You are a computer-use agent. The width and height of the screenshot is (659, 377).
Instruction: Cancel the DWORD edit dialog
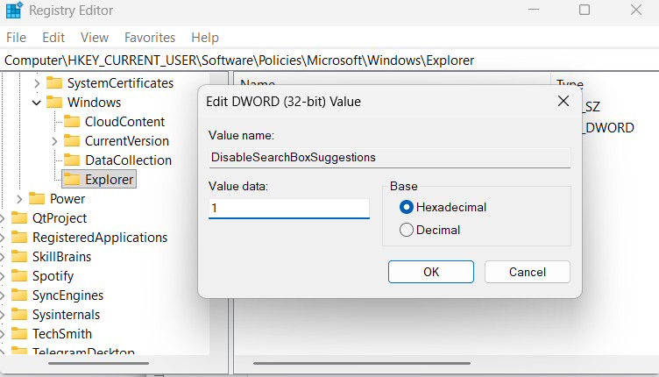(528, 272)
